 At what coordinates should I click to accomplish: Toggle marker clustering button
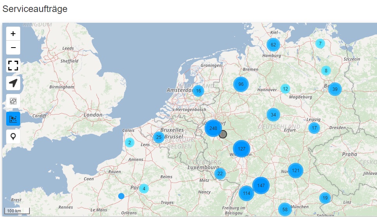(x=13, y=119)
